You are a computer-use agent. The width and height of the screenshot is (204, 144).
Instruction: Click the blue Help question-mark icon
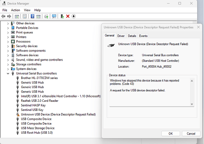pos(33,16)
